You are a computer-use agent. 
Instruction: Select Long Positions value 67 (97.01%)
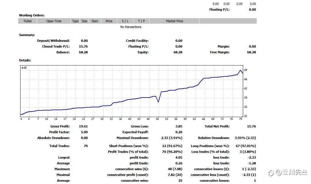(x=246, y=146)
